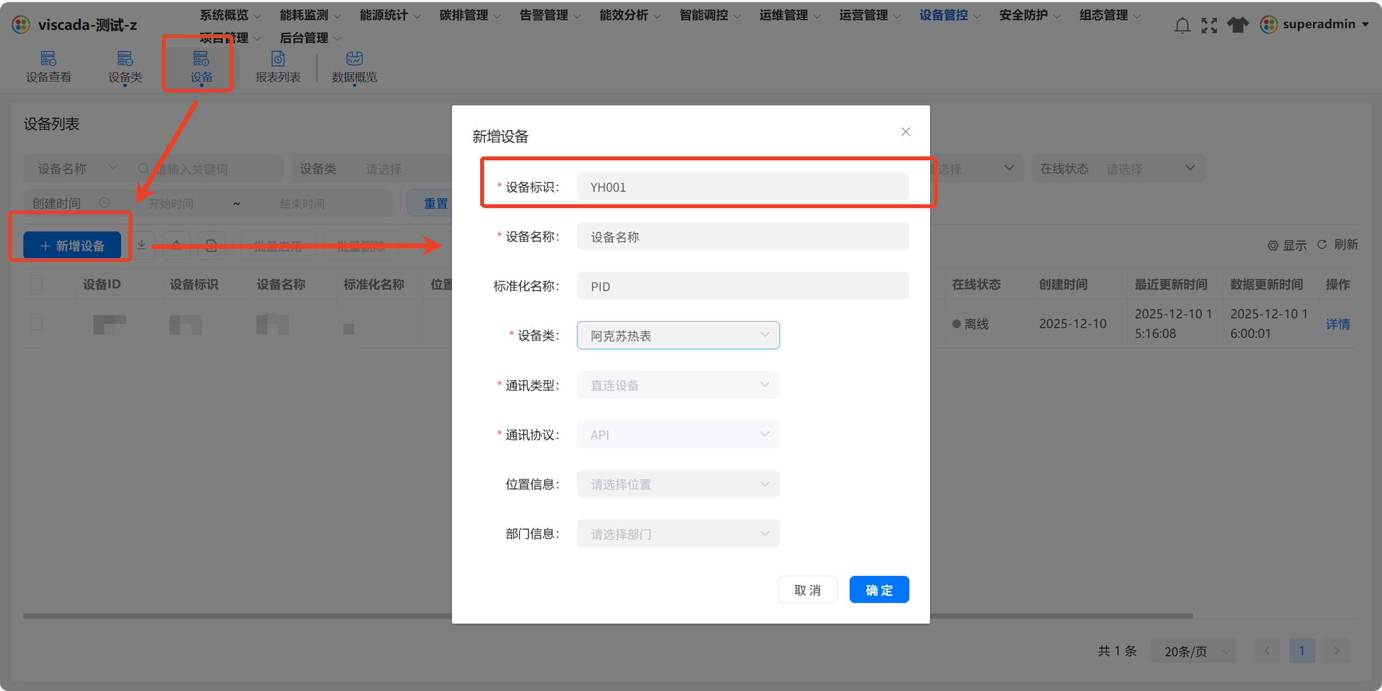This screenshot has height=691, width=1382.
Task: Click the search magnifier in keyword field
Action: pos(143,168)
